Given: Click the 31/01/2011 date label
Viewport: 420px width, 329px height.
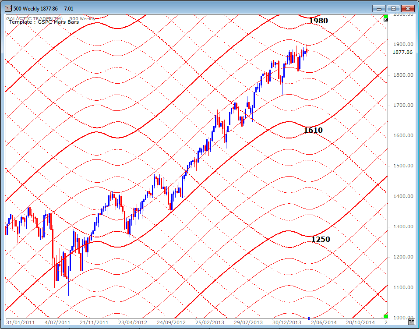Looking at the screenshot, I should [x=20, y=322].
